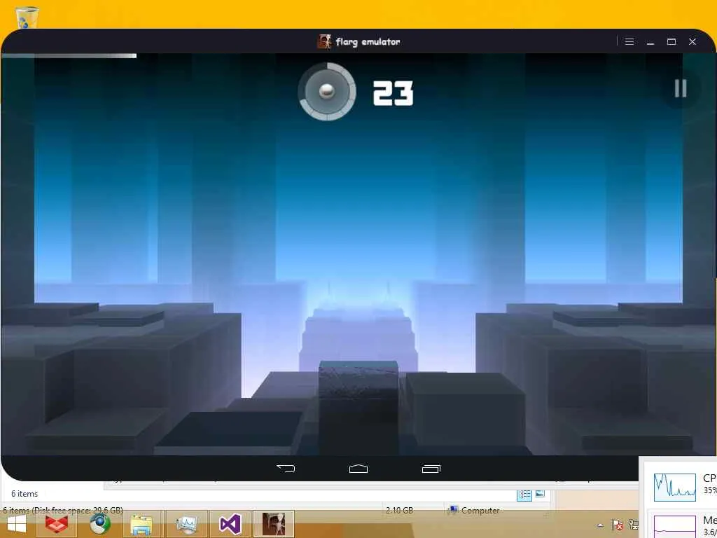Switch Explorer window to large icons view

tap(540, 494)
